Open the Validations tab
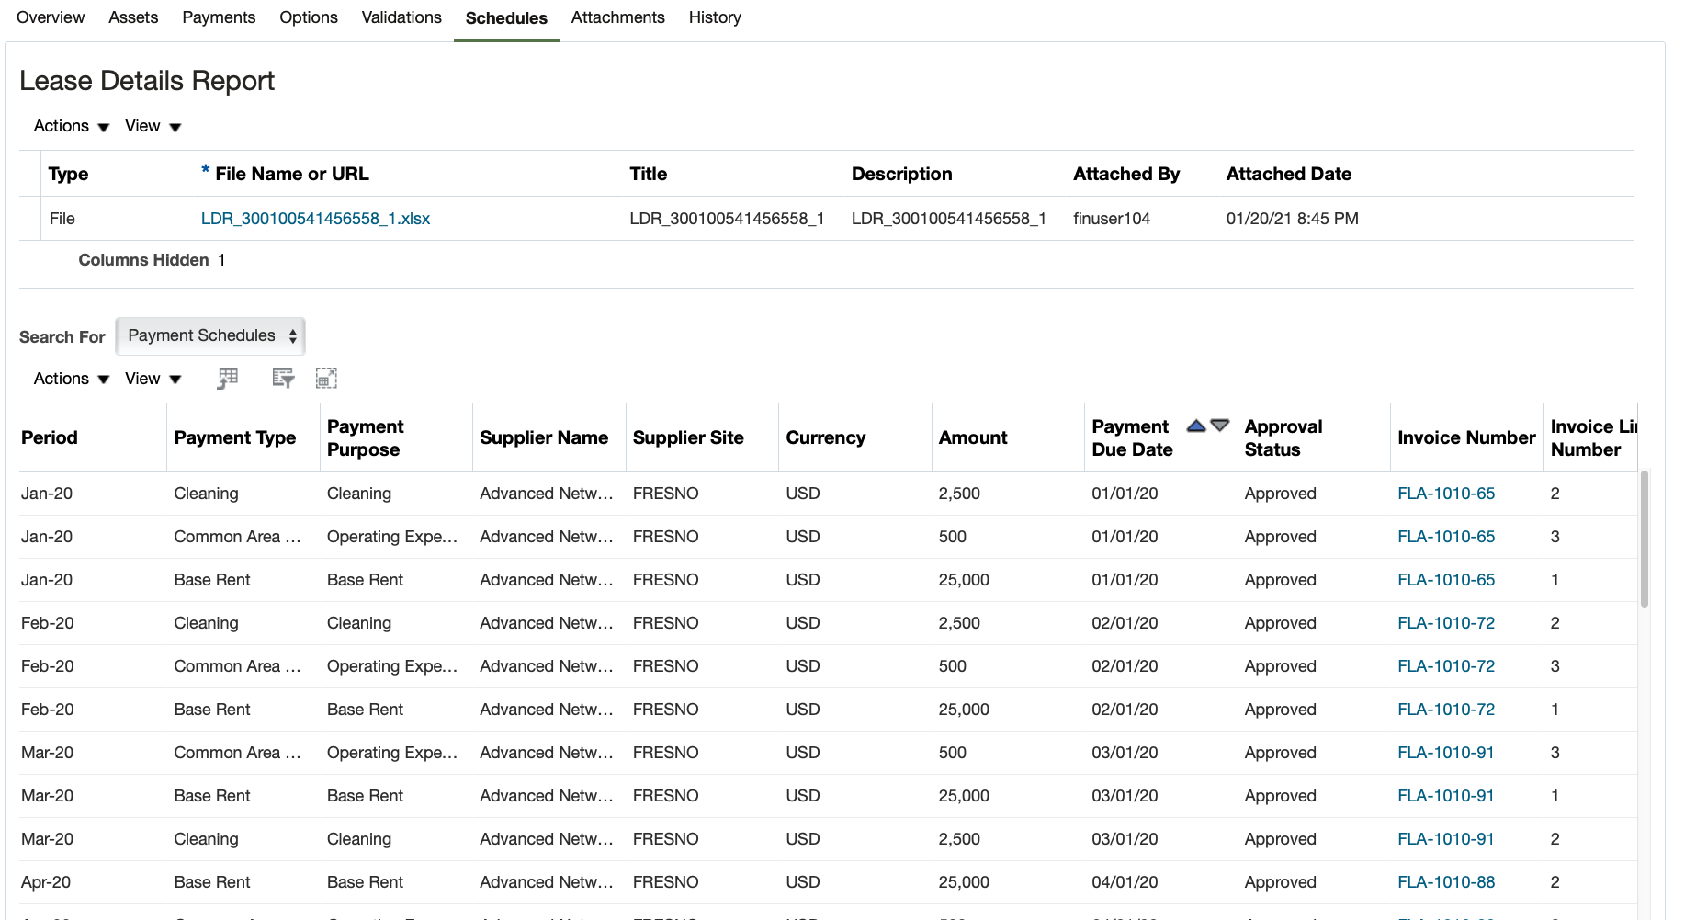The height and width of the screenshot is (920, 1696). tap(401, 17)
